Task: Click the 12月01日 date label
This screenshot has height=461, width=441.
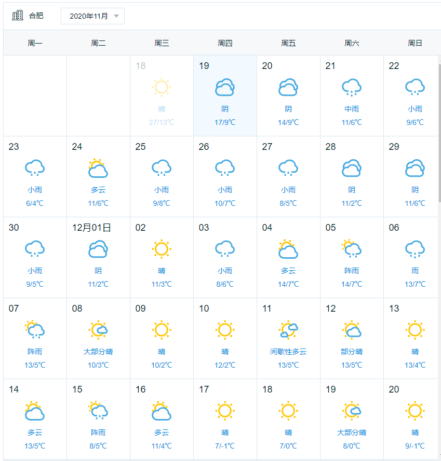Action: point(91,228)
